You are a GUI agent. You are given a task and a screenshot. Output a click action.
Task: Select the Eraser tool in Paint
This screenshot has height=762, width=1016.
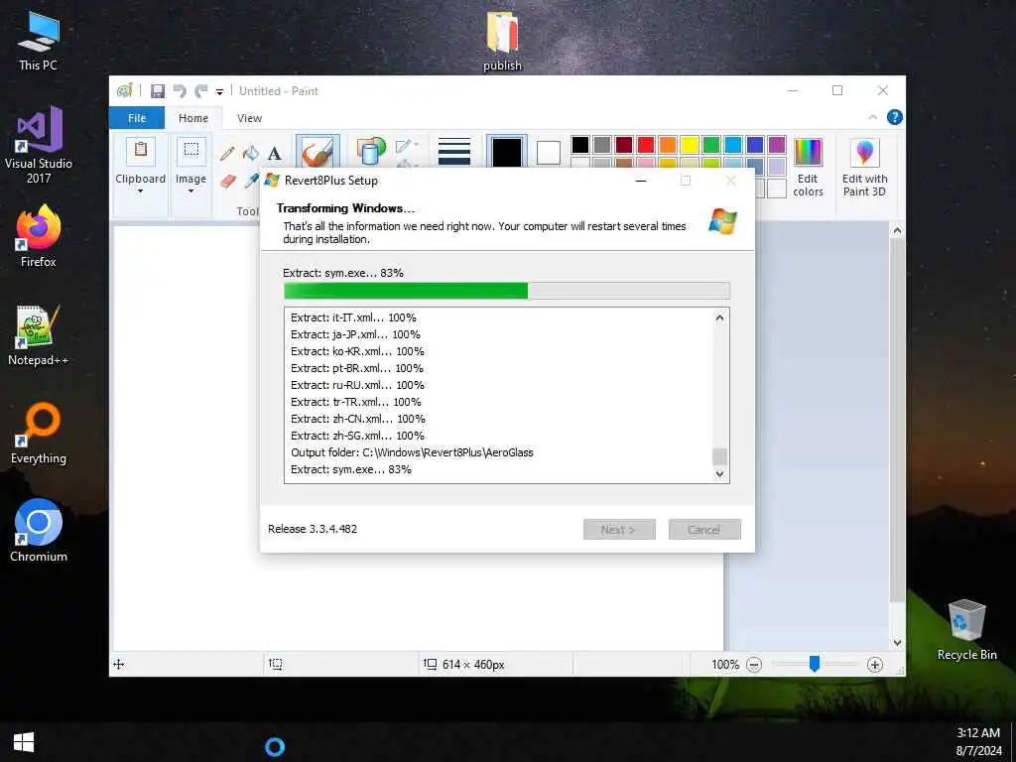pyautogui.click(x=228, y=181)
